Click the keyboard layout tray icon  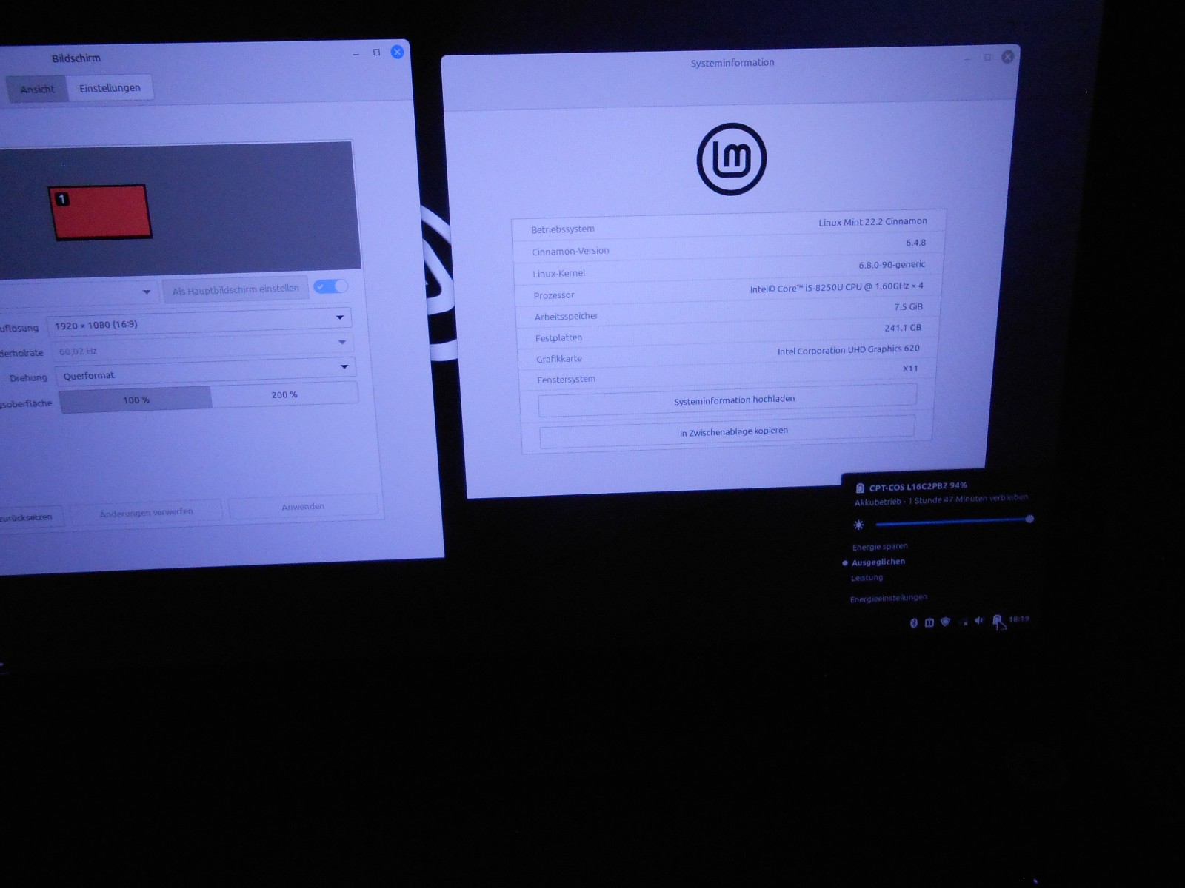(x=929, y=623)
